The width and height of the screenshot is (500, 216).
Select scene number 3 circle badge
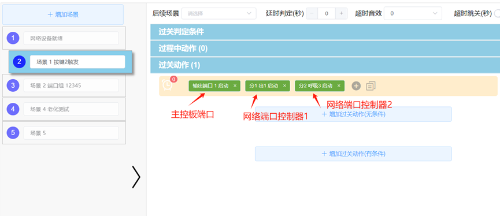pos(13,85)
